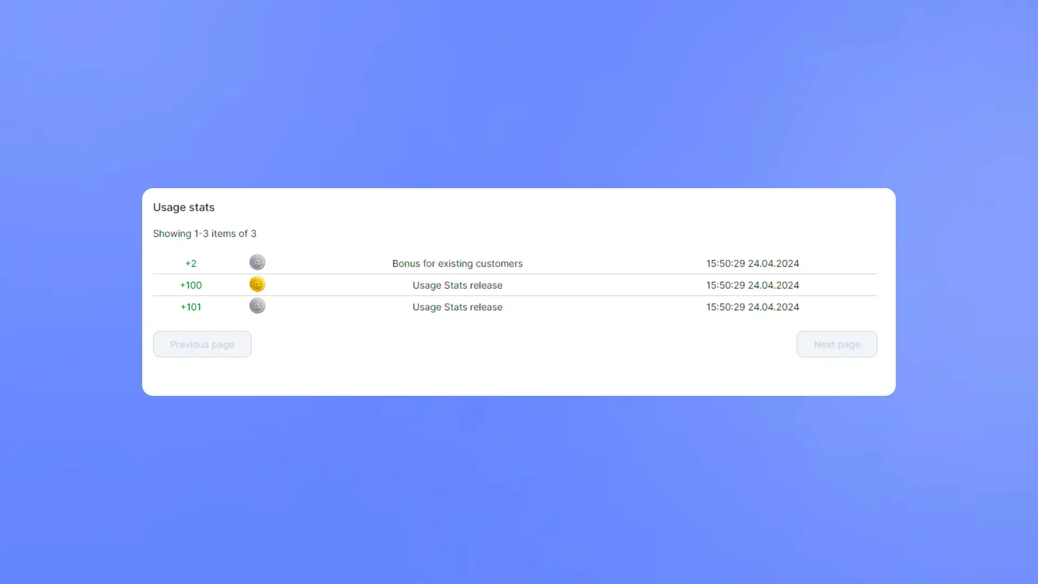Go to the Next page
1038x584 pixels.
coord(836,344)
